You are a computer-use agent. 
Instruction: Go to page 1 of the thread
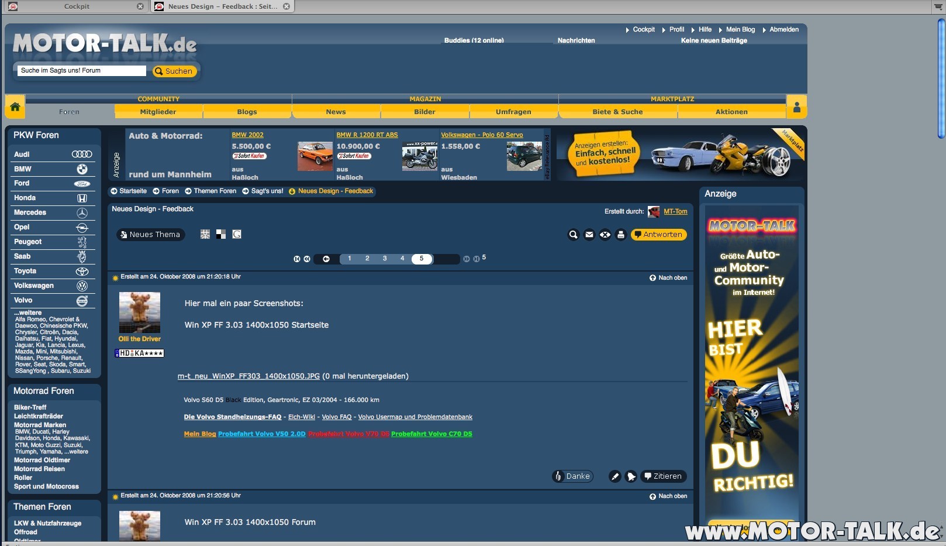[350, 259]
